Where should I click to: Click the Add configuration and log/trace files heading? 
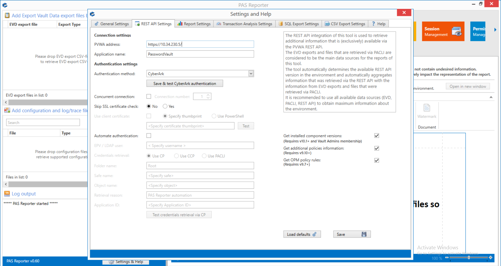[x=50, y=110]
